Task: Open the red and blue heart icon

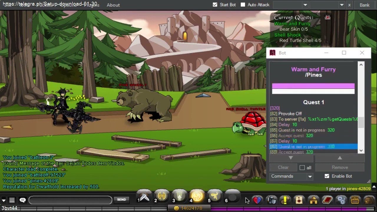Action: [257, 200]
